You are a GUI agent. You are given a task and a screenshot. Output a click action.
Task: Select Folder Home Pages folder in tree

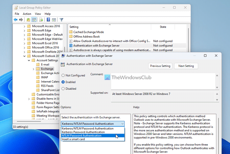[x=46, y=103]
